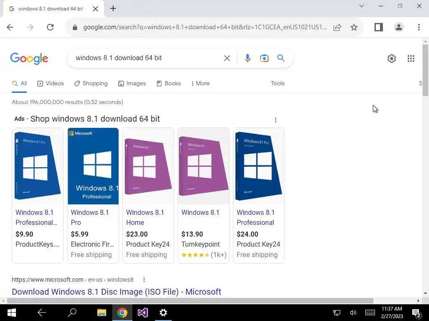Open the Windows Start menu

click(11, 313)
